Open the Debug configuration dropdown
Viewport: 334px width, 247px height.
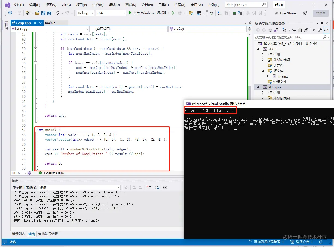coord(85,13)
